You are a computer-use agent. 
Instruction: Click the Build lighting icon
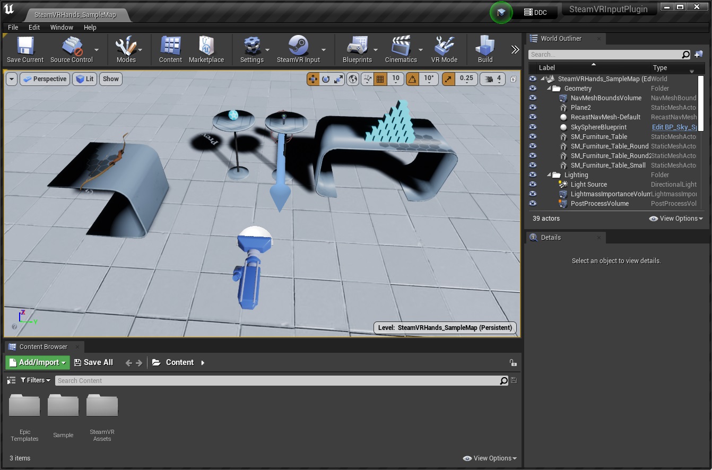pyautogui.click(x=485, y=47)
